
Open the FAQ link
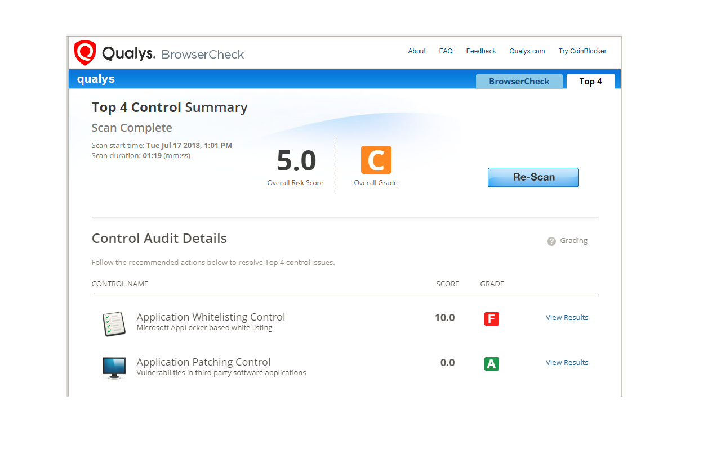(446, 51)
